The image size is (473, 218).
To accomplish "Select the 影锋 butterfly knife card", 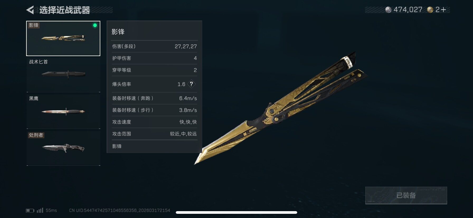I will point(63,38).
